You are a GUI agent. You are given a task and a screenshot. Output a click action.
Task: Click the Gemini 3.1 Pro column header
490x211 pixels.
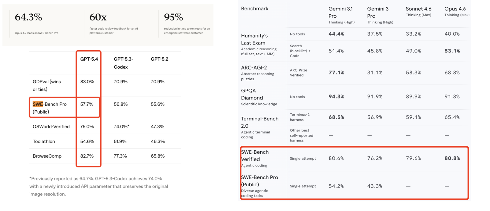[x=340, y=13]
